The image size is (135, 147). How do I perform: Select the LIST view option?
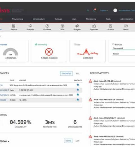pos(77,141)
